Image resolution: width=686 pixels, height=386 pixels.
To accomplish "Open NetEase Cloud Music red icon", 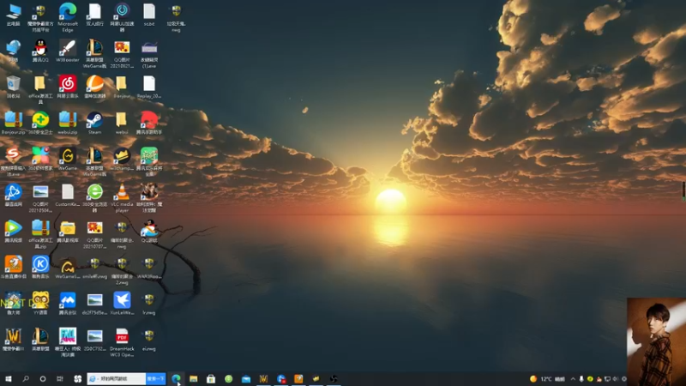I will (68, 87).
